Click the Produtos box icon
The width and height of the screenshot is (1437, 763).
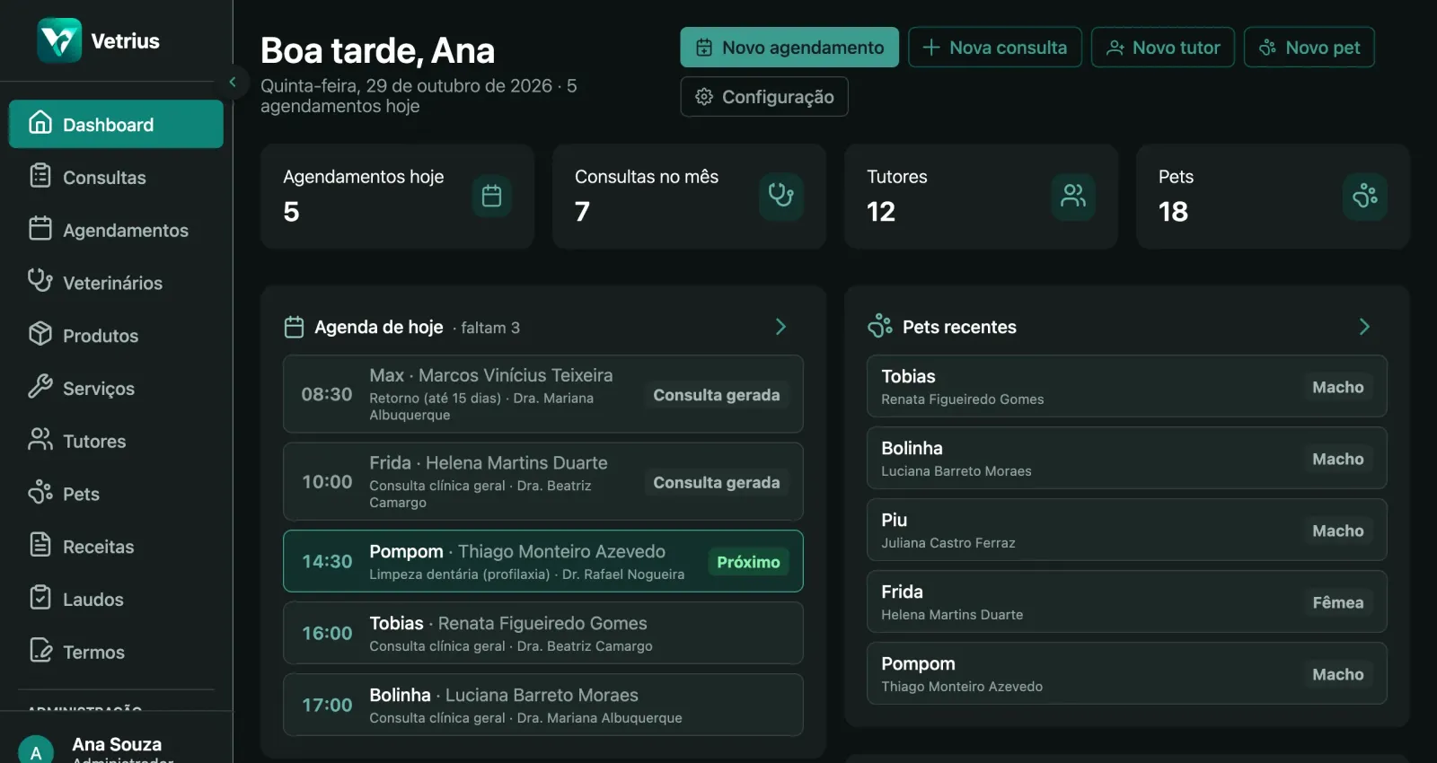click(x=40, y=334)
